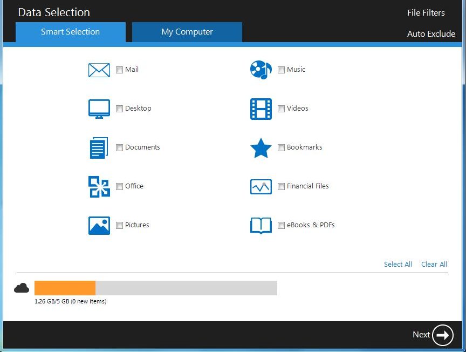Screen dimensions: 466x352
Task: Open the My Computer tab
Action: [187, 32]
